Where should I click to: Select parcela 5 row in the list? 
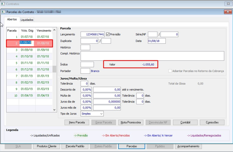click(30, 63)
